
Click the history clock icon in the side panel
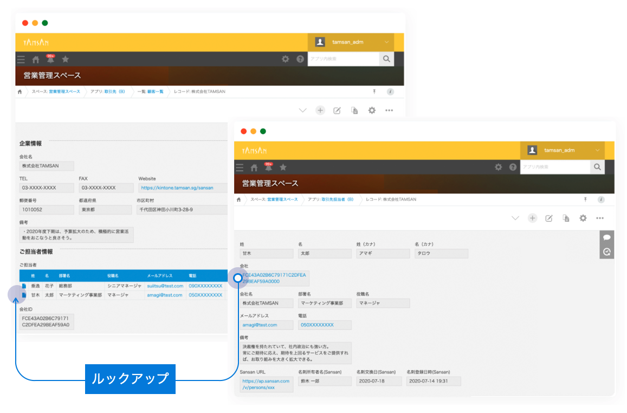point(607,251)
